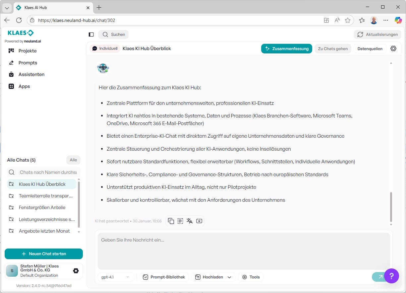Viewport: 406px width, 293px height.
Task: Open Projekte in the sidebar
Action: click(28, 51)
